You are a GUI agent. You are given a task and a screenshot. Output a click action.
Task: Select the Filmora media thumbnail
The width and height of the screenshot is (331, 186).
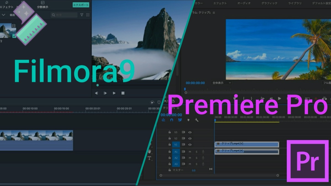pyautogui.click(x=8, y=31)
